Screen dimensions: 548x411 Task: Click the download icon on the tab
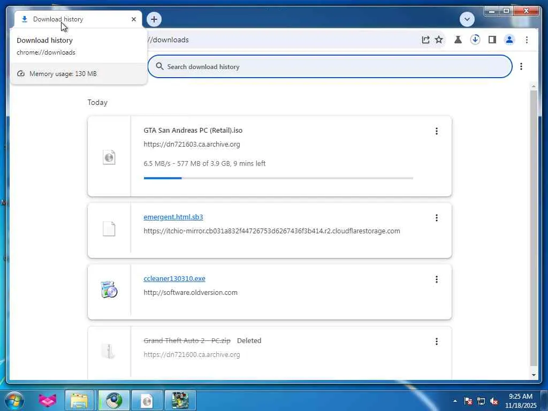click(x=25, y=19)
